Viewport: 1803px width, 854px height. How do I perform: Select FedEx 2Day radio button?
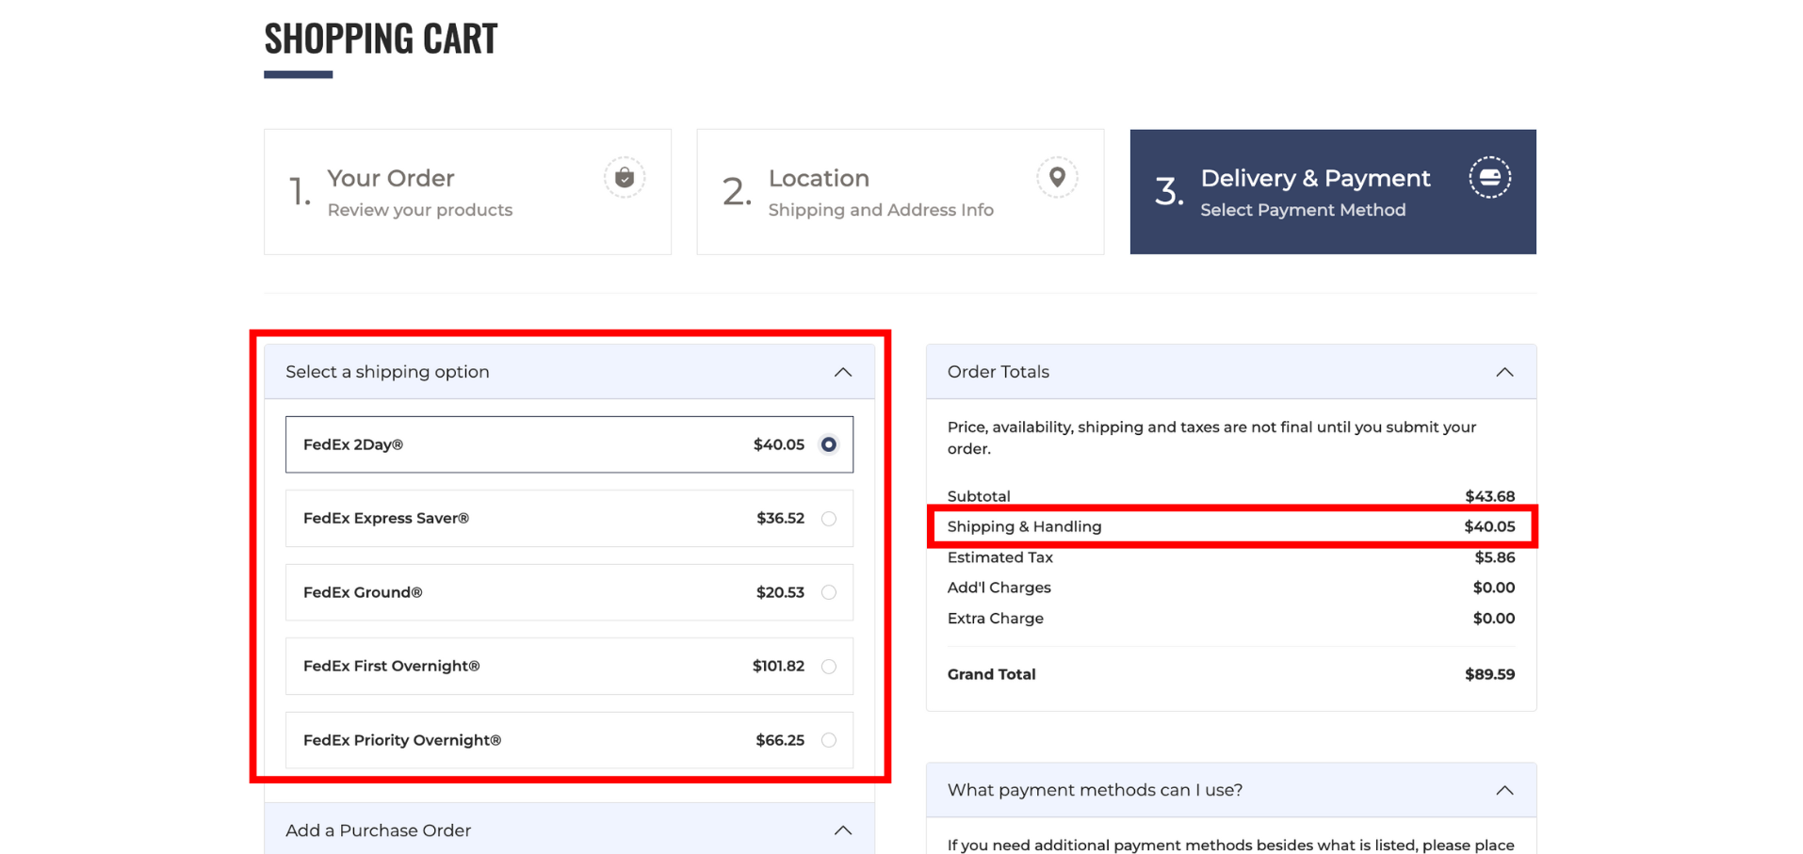(x=828, y=444)
